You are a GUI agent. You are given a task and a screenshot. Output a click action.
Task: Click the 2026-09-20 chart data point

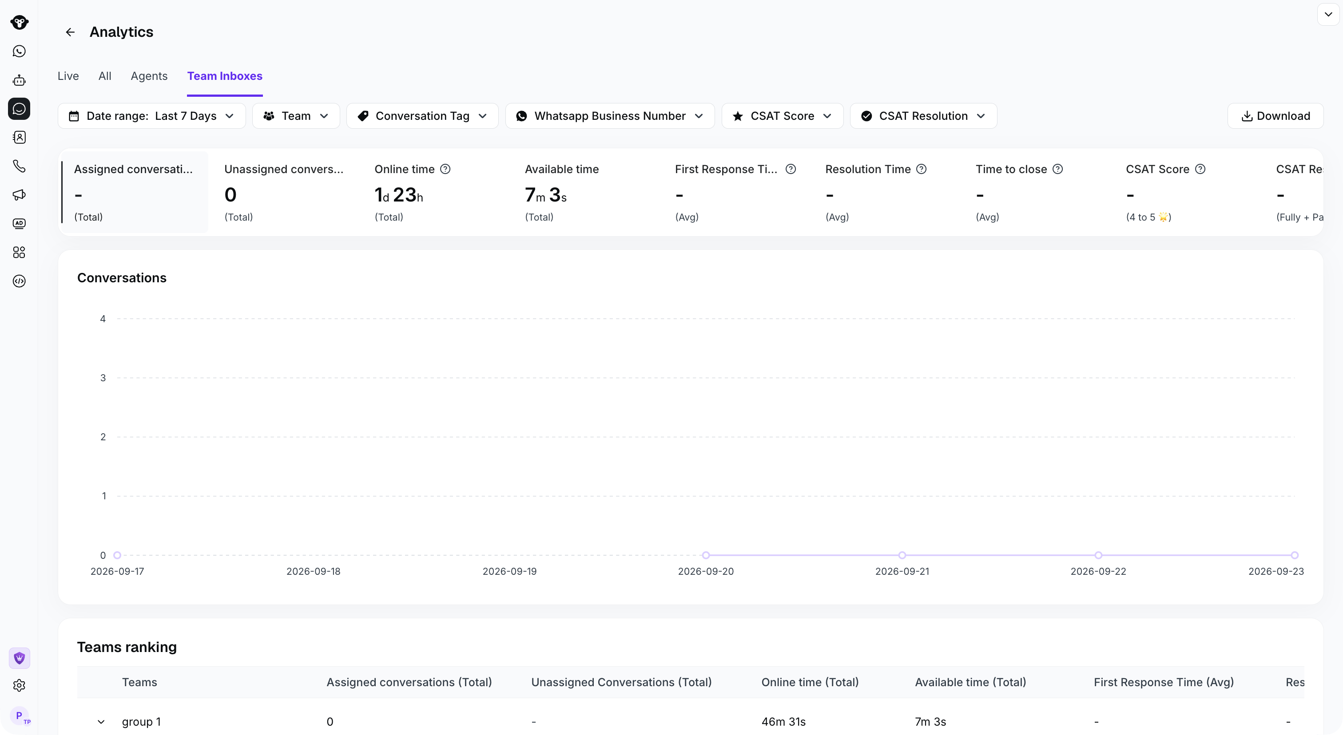click(706, 555)
